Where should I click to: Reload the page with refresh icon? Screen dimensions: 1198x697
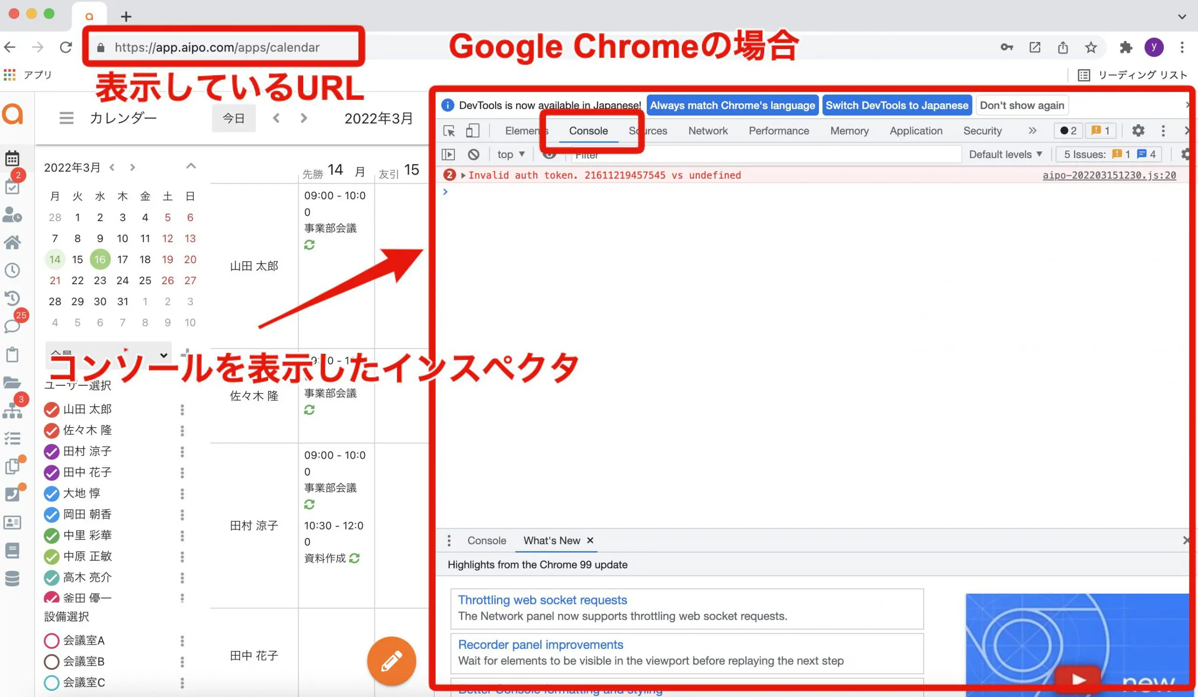pos(66,47)
